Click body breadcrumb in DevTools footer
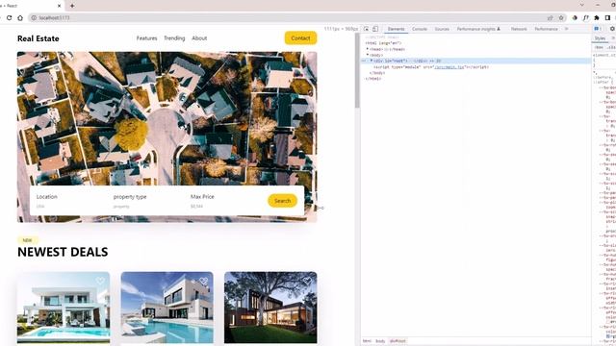Image resolution: width=616 pixels, height=346 pixels. click(x=380, y=341)
